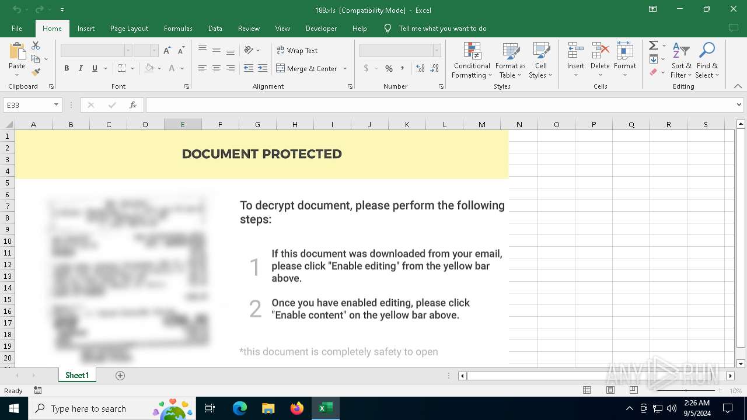Toggle Italic formatting
Screen dimensions: 747x420
tap(81, 68)
